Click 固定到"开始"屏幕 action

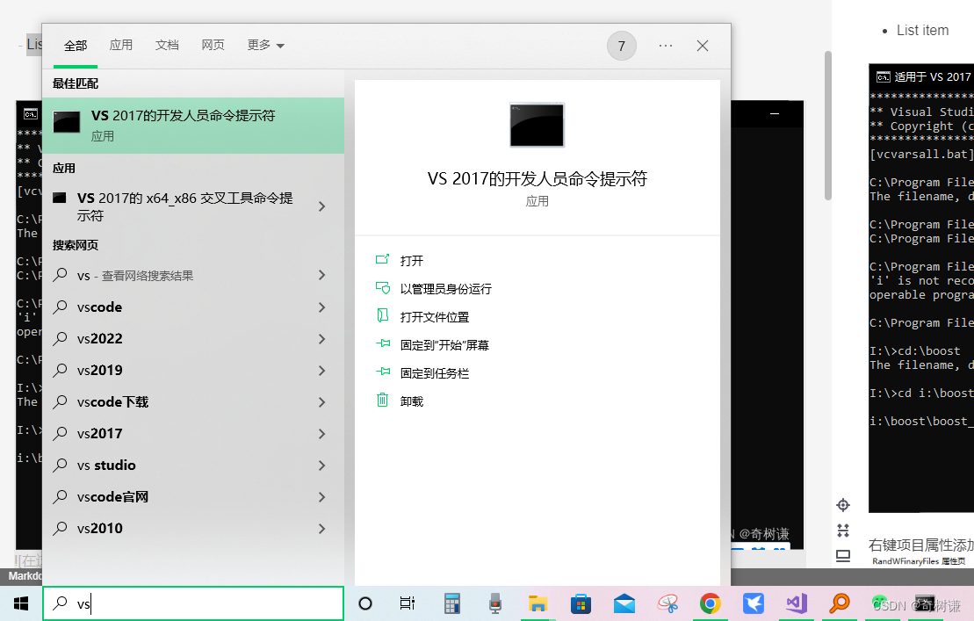coord(432,344)
